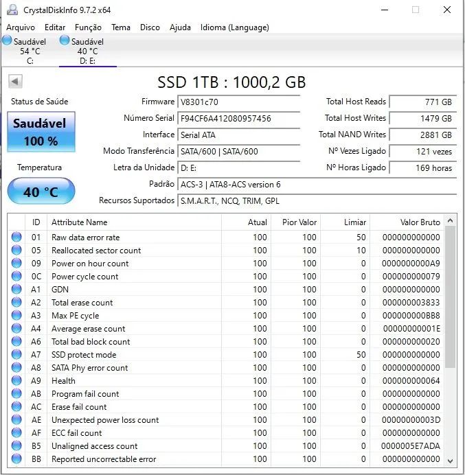The image size is (465, 475).
Task: Open the Editar menu
Action: (55, 27)
